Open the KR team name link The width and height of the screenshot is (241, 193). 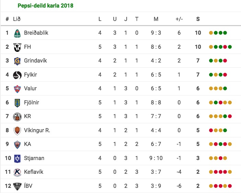27,116
